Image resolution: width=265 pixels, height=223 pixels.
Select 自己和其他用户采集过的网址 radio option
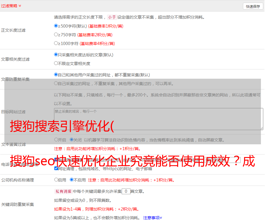point(56,75)
